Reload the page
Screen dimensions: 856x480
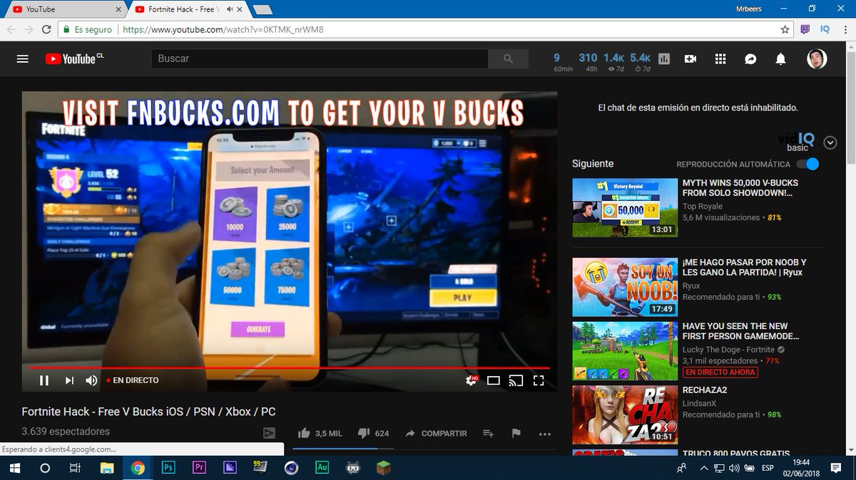click(x=46, y=30)
